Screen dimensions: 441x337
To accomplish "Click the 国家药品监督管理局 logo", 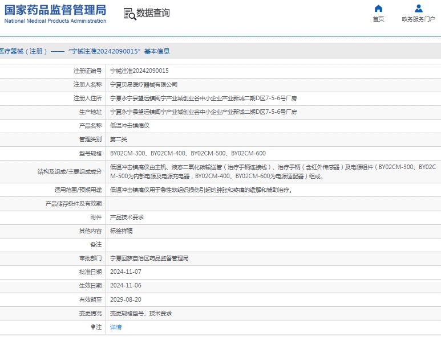I will [55, 10].
